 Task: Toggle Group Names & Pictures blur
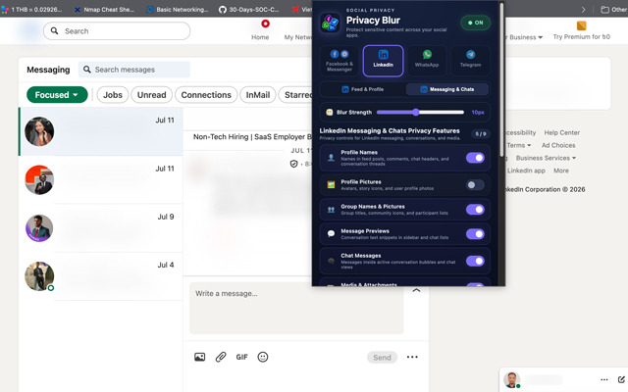click(x=475, y=210)
